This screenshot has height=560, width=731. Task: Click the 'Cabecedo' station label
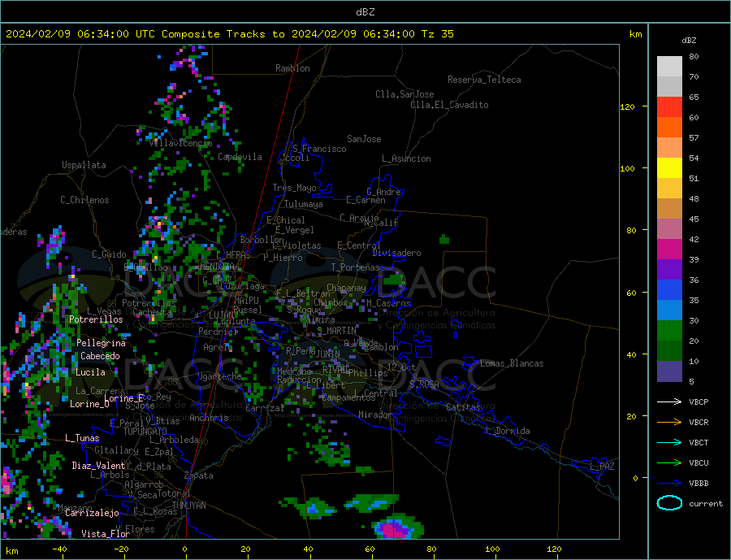point(100,356)
